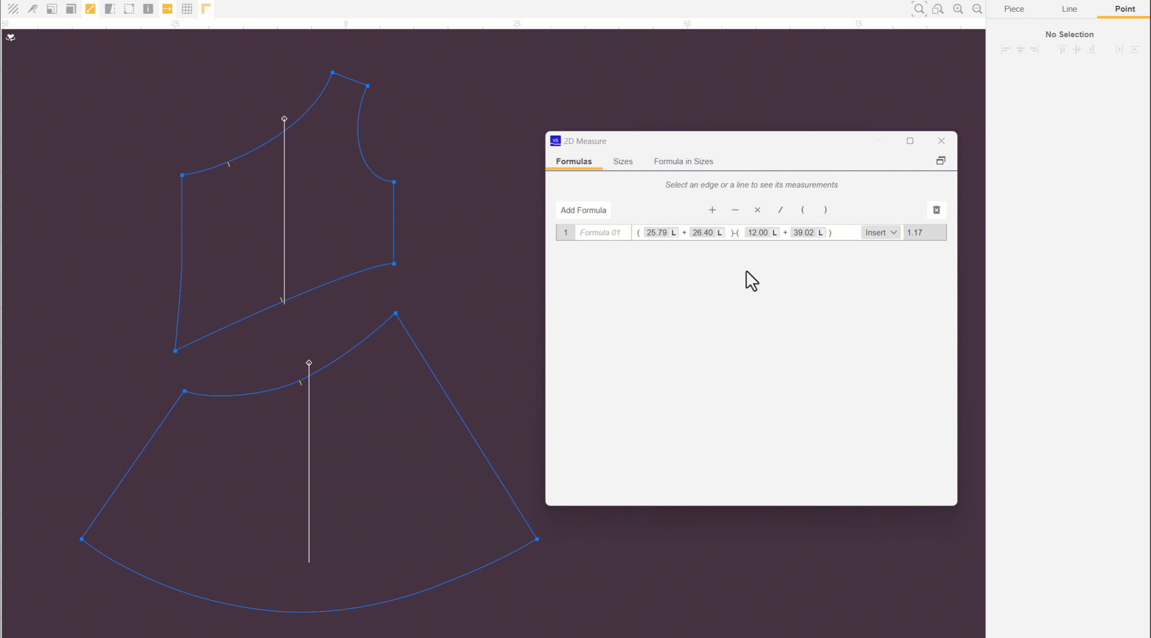
Task: Click the skirt grain line diamond handle
Action: 309,363
